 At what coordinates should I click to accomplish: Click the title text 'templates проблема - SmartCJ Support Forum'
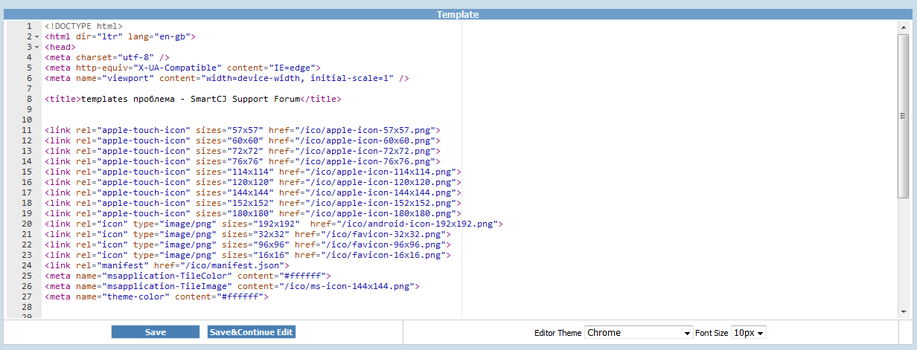(x=191, y=99)
